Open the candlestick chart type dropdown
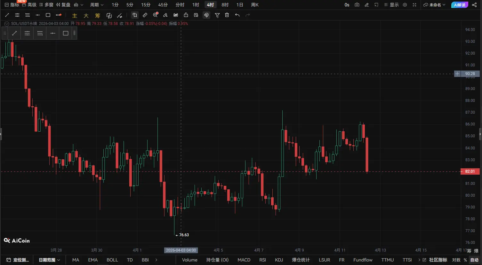Image resolution: width=482 pixels, height=265 pixels. point(78,5)
